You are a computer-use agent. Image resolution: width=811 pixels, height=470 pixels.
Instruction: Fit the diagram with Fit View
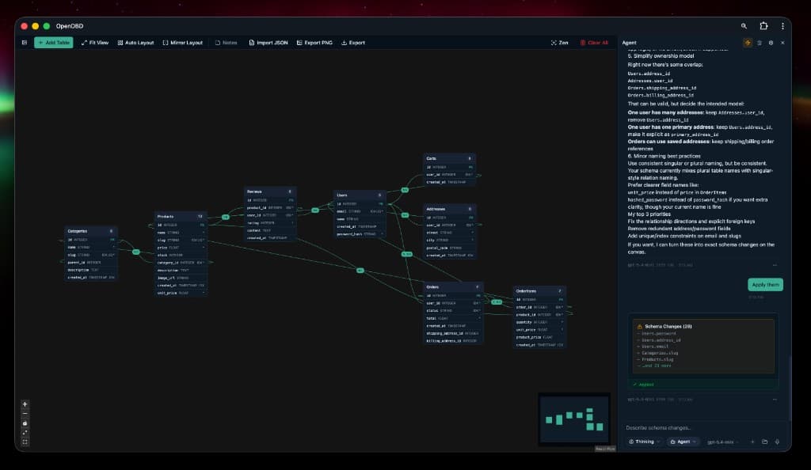click(95, 43)
